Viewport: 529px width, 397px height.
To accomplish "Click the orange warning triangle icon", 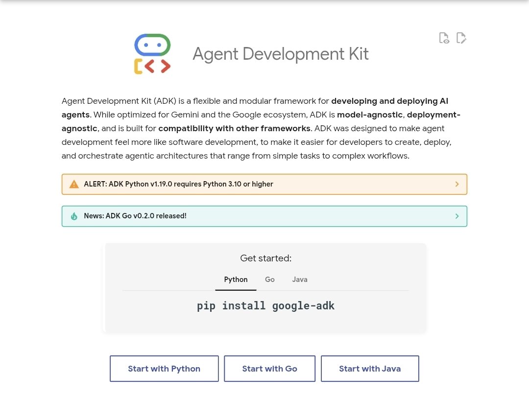I will pos(74,184).
